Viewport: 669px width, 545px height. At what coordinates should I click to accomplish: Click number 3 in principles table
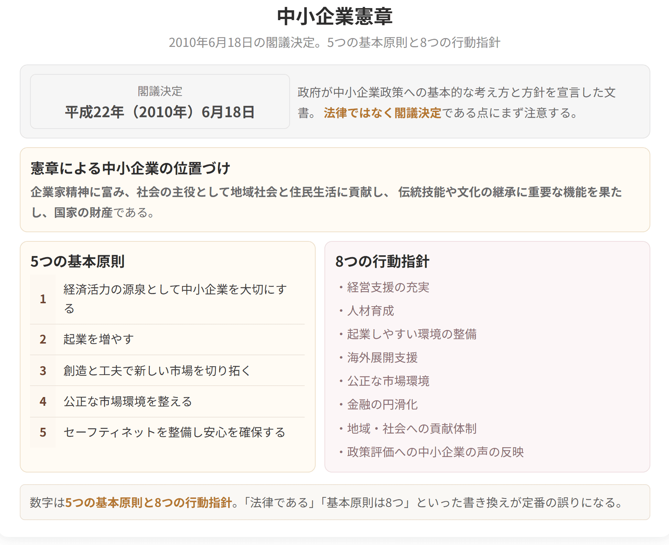(43, 371)
